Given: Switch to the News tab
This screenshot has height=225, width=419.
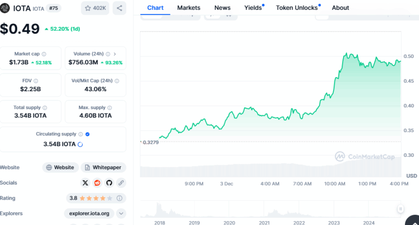Looking at the screenshot, I should [x=222, y=8].
